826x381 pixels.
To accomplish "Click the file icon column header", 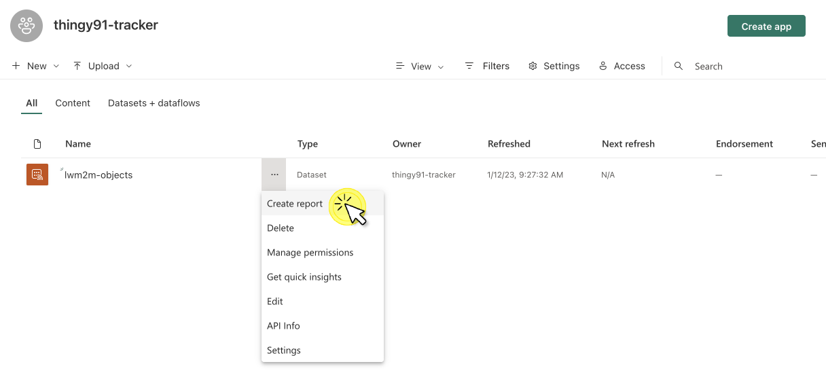I will (x=37, y=144).
